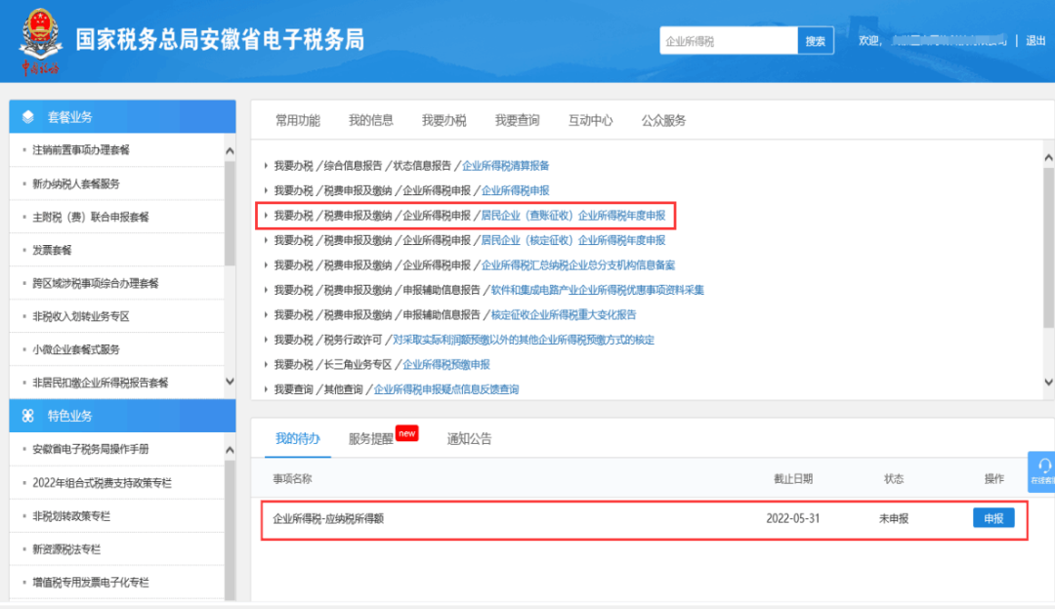Click the down arrow of search results scrollbar
The height and width of the screenshot is (609, 1055).
click(1048, 382)
